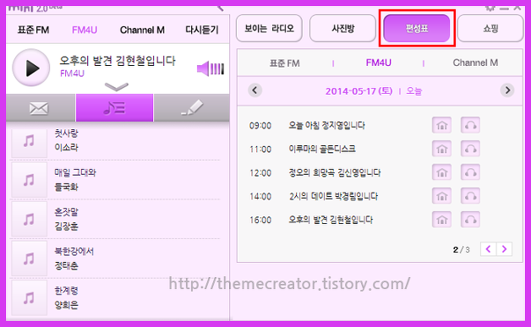Click the 2014-05-17 (토) date label
This screenshot has height=327, width=531.
pyautogui.click(x=359, y=91)
